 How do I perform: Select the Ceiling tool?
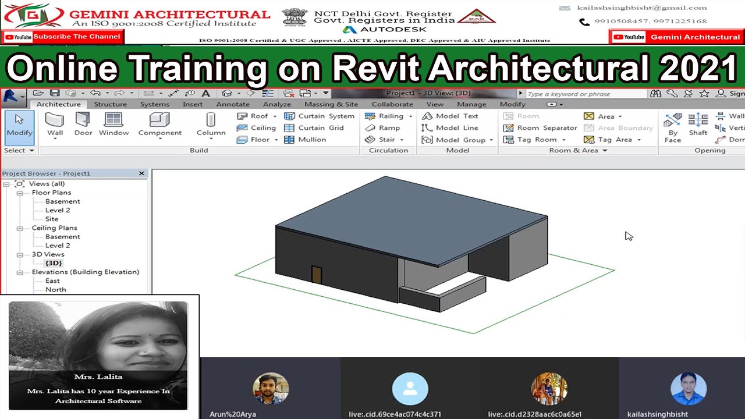pos(257,127)
